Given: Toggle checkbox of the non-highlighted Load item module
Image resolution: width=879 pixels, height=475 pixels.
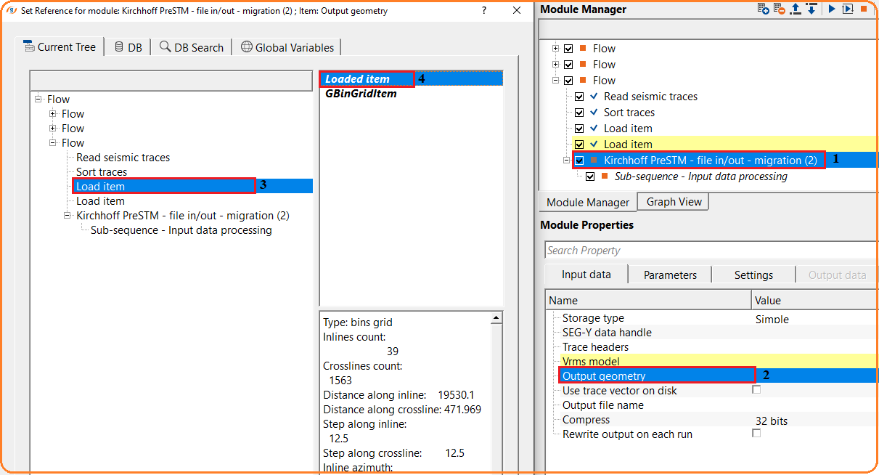Looking at the screenshot, I should (x=579, y=129).
